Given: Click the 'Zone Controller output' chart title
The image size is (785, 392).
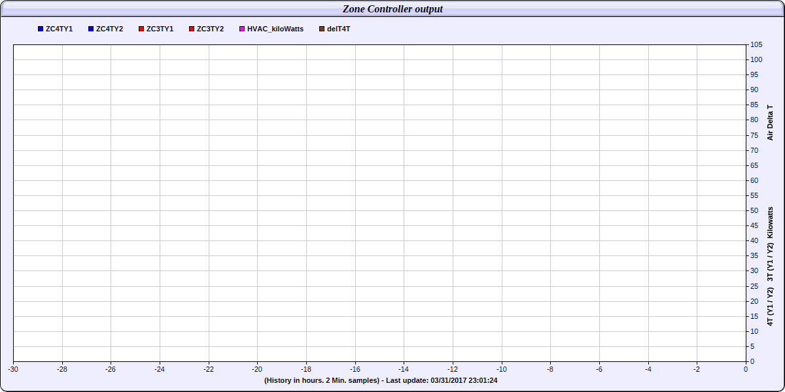Looking at the screenshot, I should [x=392, y=9].
